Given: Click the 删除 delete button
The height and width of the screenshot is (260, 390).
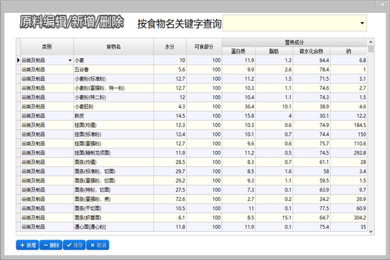Looking at the screenshot, I should coord(51,245).
